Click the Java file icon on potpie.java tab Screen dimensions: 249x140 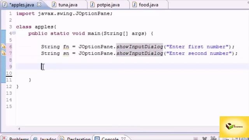(x=93, y=5)
